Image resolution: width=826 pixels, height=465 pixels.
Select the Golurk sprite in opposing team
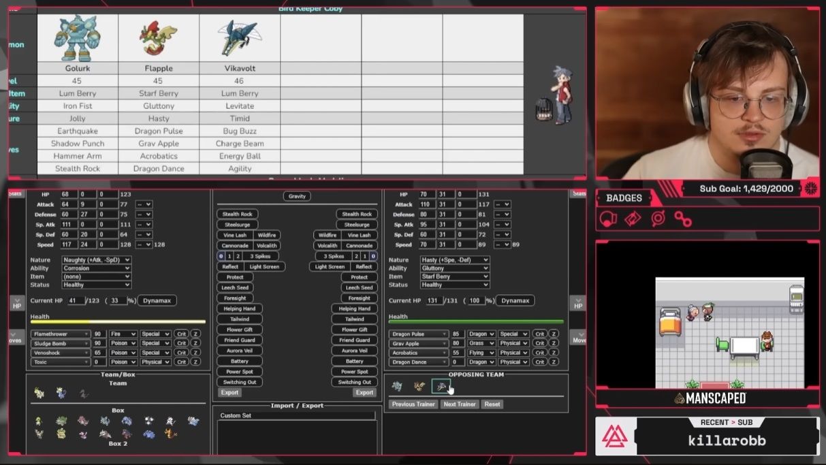(x=397, y=387)
